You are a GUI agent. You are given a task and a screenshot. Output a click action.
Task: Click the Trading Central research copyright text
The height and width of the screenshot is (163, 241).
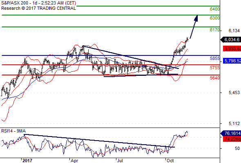click(38, 8)
